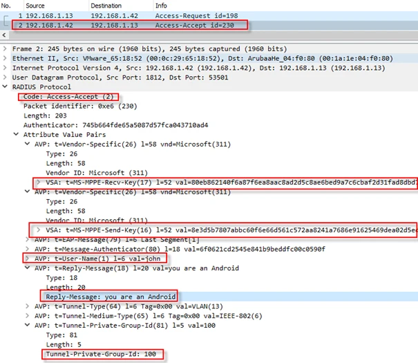Select the Tunnel-Private-Group-Id: 100 field

tap(100, 354)
